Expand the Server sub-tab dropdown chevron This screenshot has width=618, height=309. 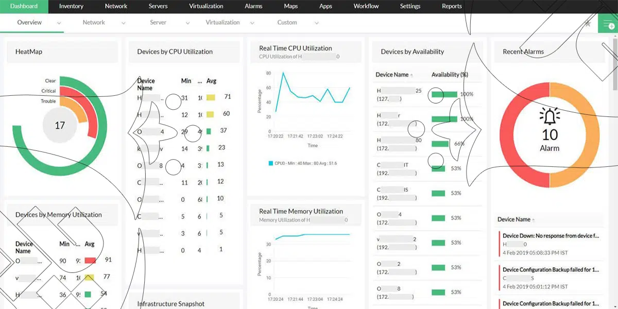pyautogui.click(x=187, y=23)
